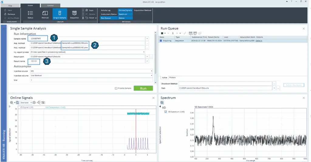Browse for Shutdown Method with the ellipsis button
The width and height of the screenshot is (311, 162).
274,84
